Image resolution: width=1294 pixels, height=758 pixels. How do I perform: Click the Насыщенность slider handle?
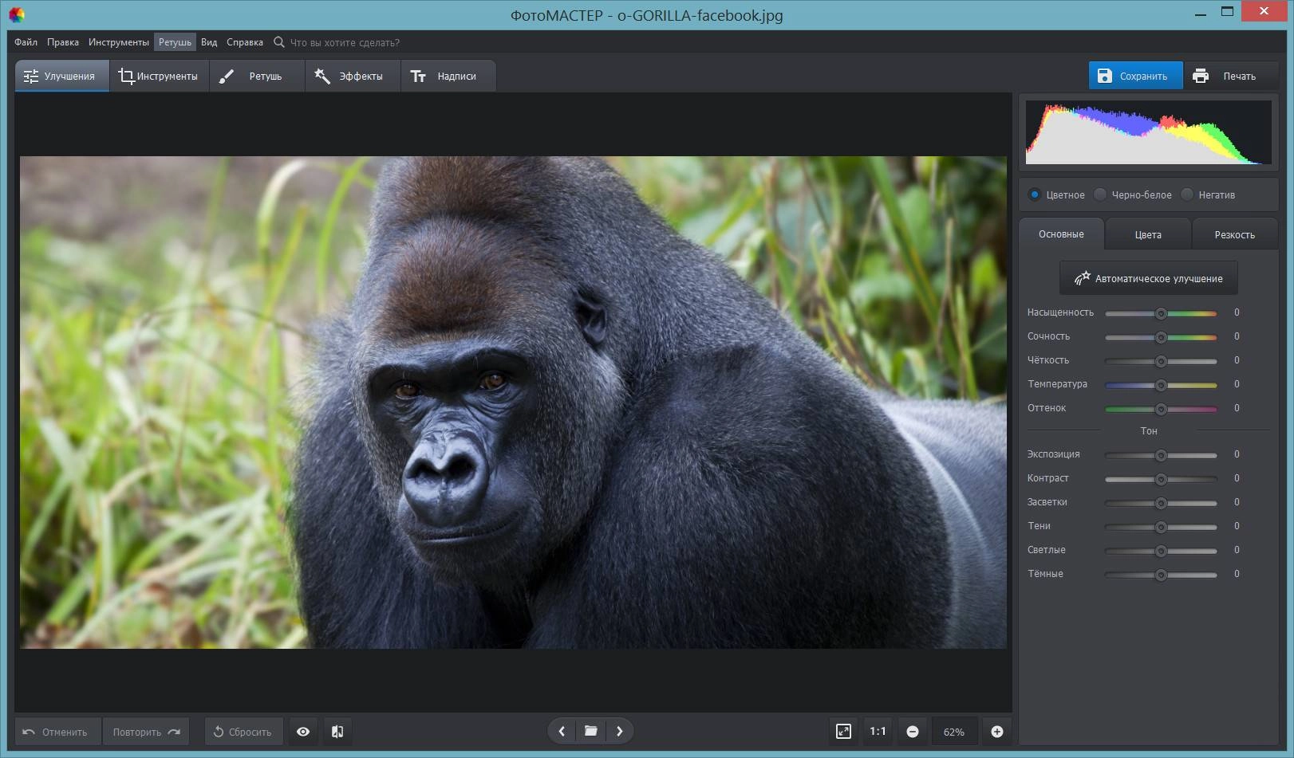(1161, 313)
